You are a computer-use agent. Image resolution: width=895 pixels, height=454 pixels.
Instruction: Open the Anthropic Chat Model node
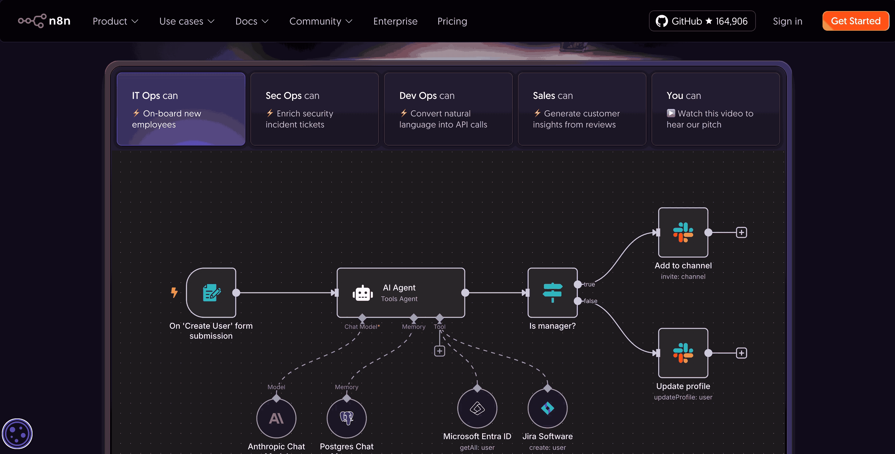(x=276, y=418)
